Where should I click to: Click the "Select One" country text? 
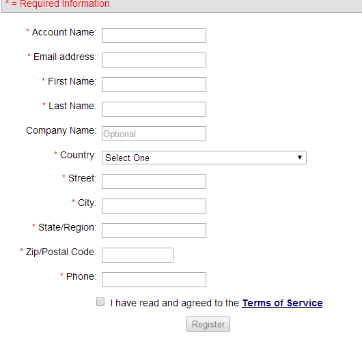point(127,158)
